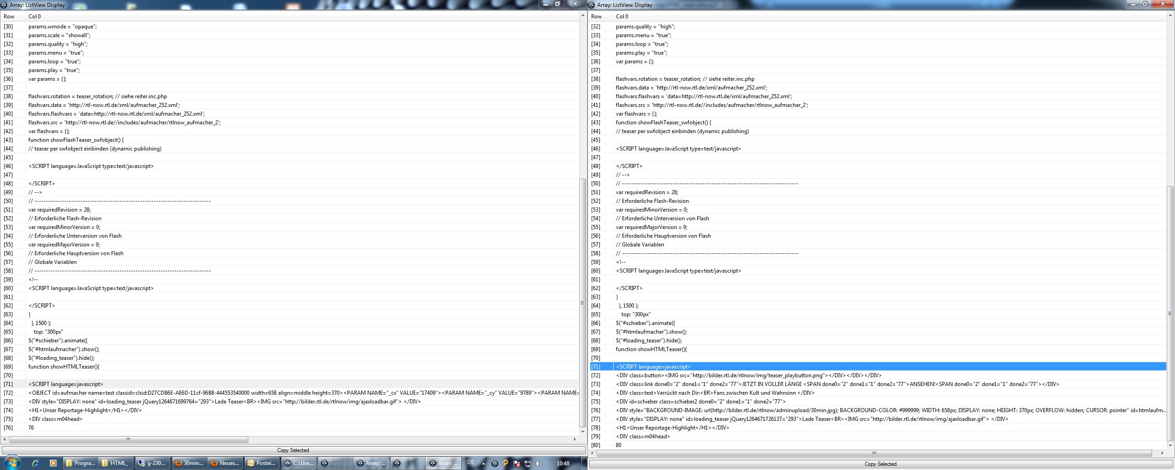
Task: Click the network icon in the system tray
Action: (528, 463)
